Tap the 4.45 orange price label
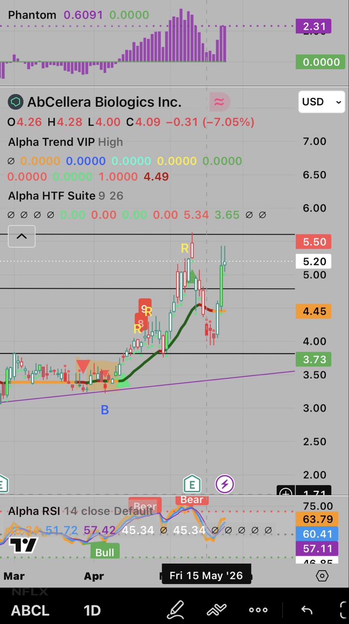This screenshot has height=624, width=349. pos(314,311)
